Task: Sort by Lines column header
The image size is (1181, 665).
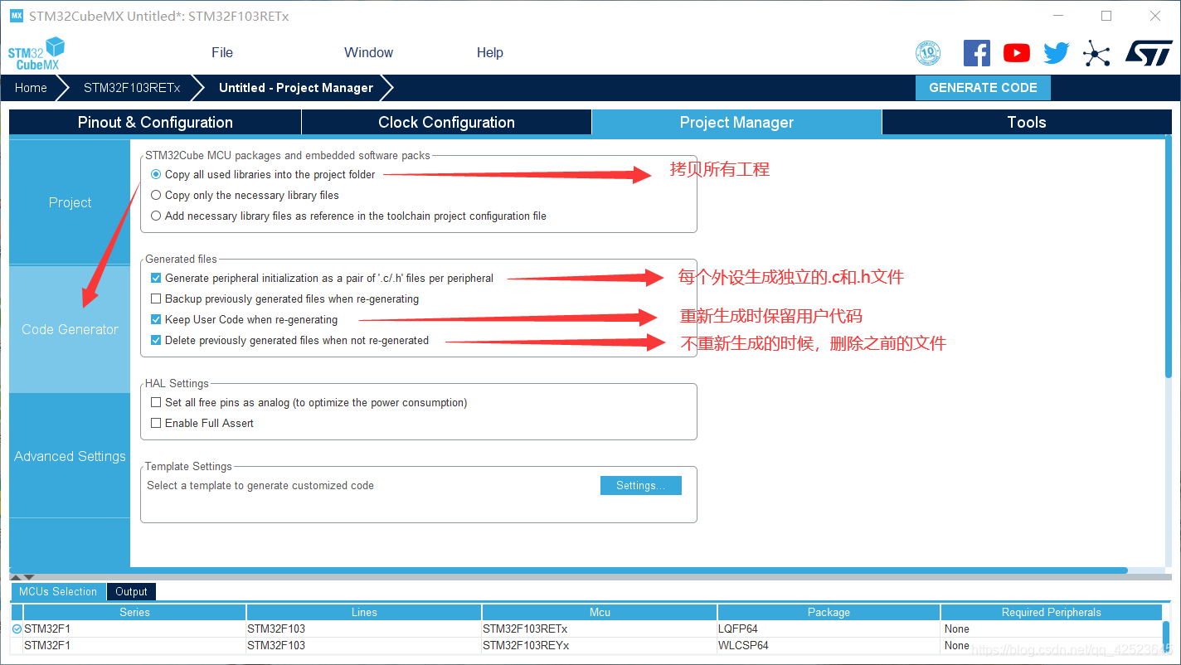Action: (364, 613)
